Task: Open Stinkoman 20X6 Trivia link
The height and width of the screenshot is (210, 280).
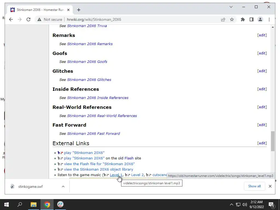Action: pos(87,26)
